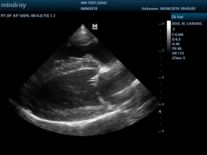
Task: Adjust frequency F 6.0M parameter
Action: (178, 34)
